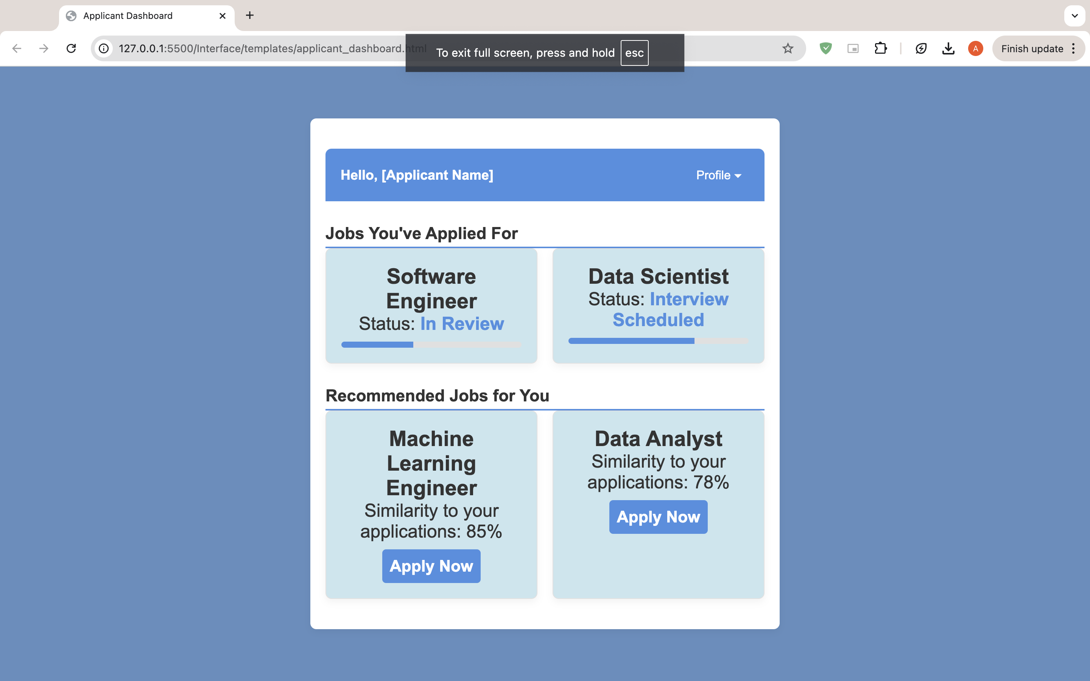This screenshot has height=681, width=1090.
Task: Apply Now for Machine Learning Engineer
Action: coord(431,566)
